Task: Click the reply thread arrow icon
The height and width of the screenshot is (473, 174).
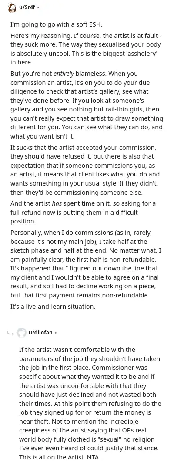Action: tap(10, 333)
